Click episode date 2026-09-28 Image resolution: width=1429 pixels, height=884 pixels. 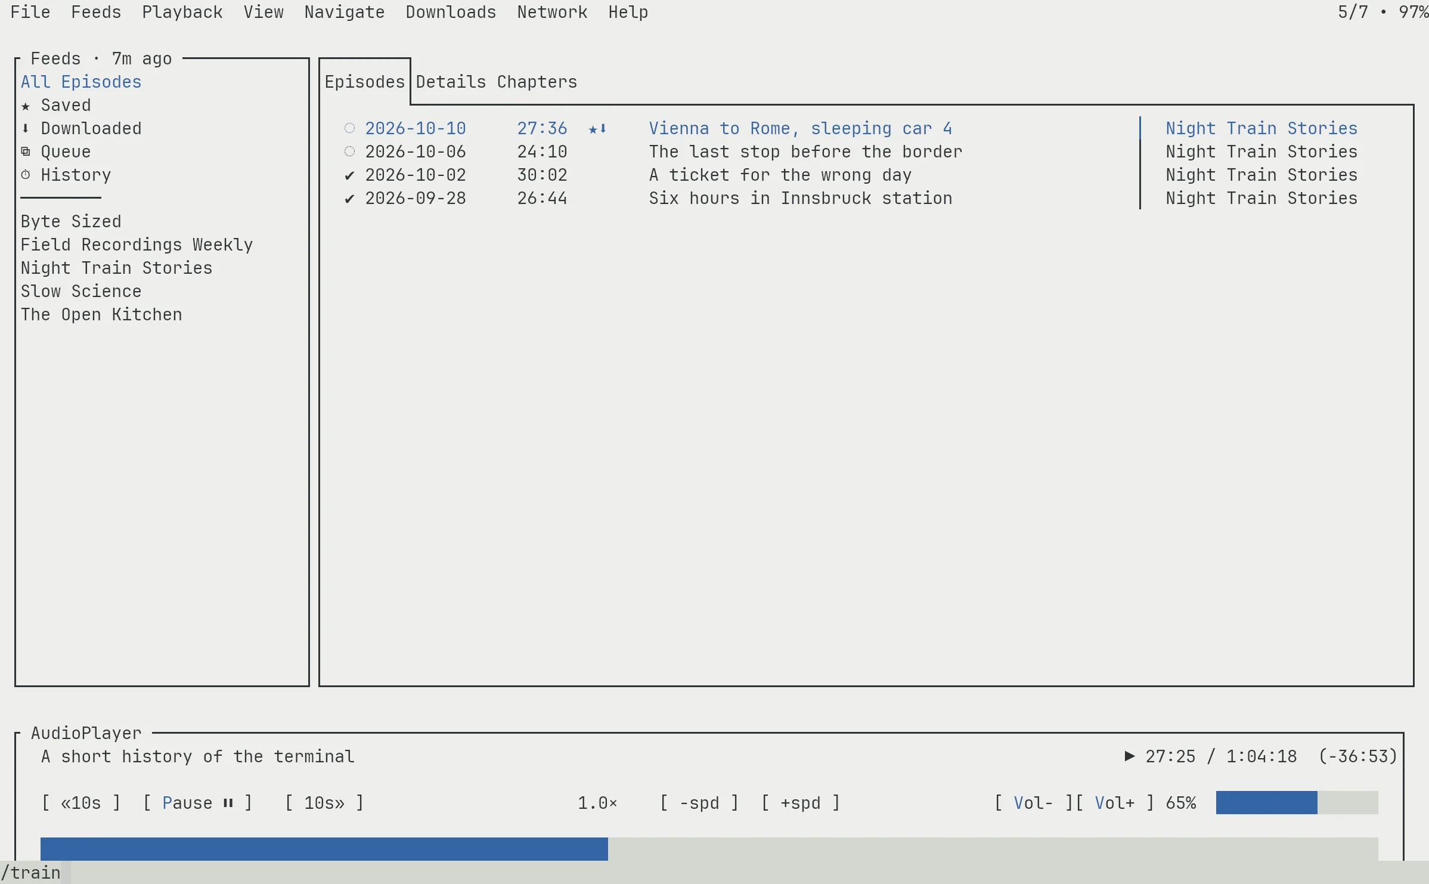(416, 198)
